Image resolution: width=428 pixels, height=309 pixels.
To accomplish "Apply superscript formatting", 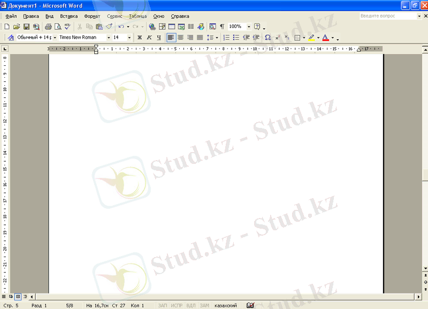I will coord(277,37).
